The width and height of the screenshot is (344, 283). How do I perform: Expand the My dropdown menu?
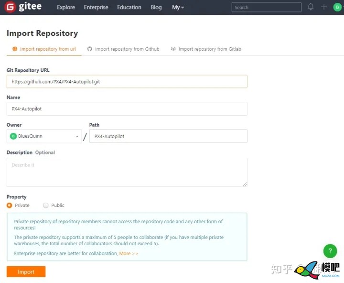(178, 7)
